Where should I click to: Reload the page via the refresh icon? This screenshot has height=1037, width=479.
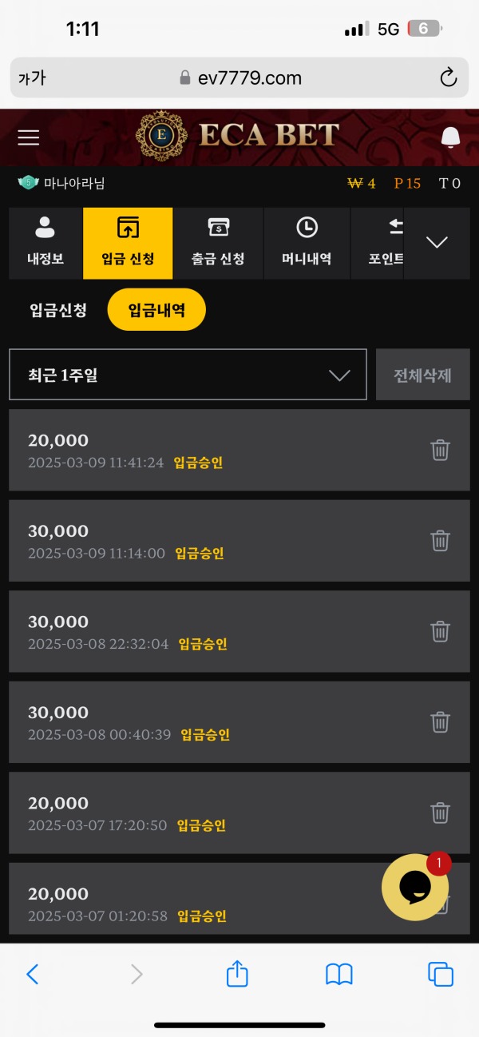coord(448,77)
